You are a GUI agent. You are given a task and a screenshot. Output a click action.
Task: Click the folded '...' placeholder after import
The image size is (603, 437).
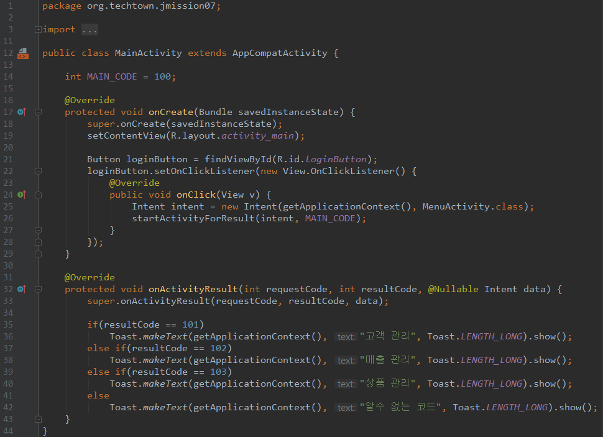click(x=90, y=30)
